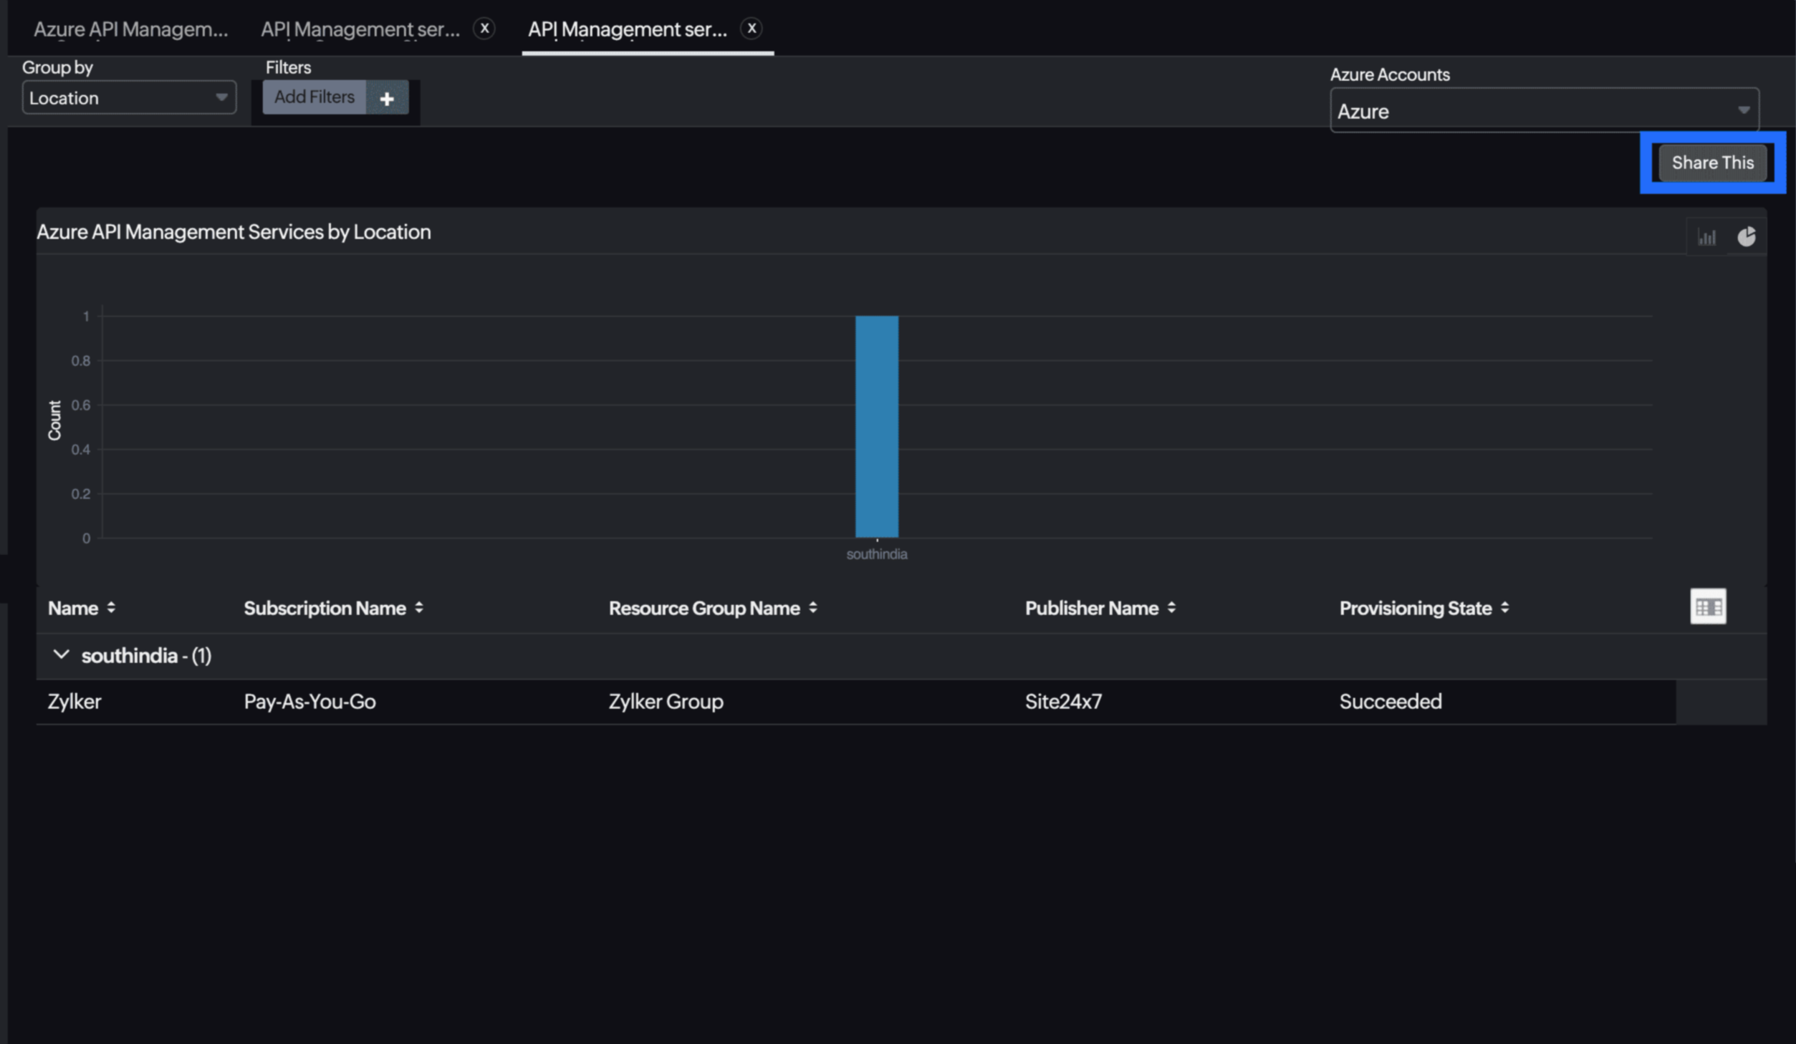This screenshot has height=1044, width=1796.
Task: Toggle sorting on Resource Group Name column
Action: pos(813,608)
